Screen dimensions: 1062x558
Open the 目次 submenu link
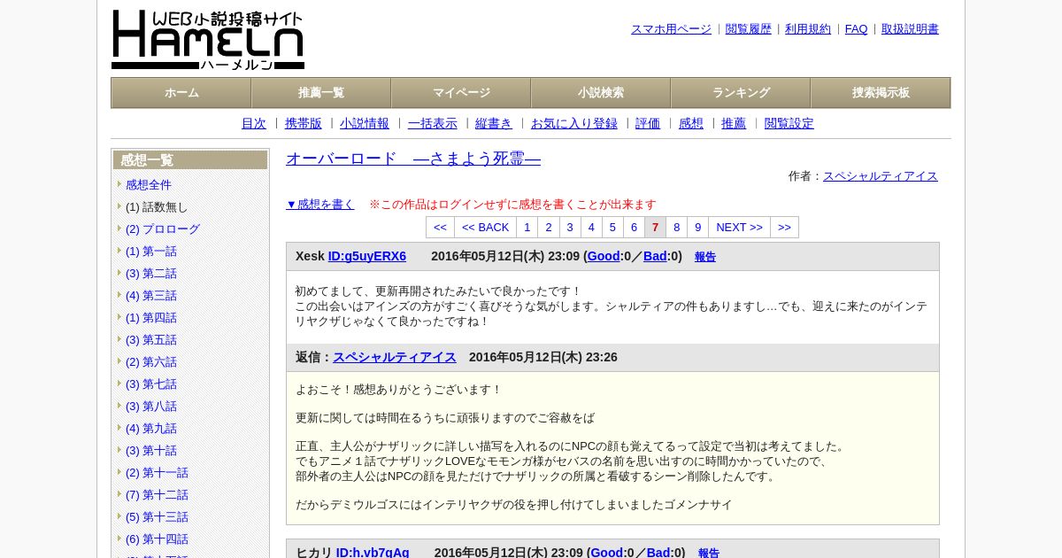click(x=254, y=124)
